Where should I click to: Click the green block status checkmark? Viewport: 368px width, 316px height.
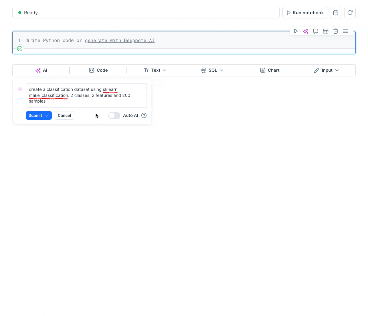coord(19,49)
